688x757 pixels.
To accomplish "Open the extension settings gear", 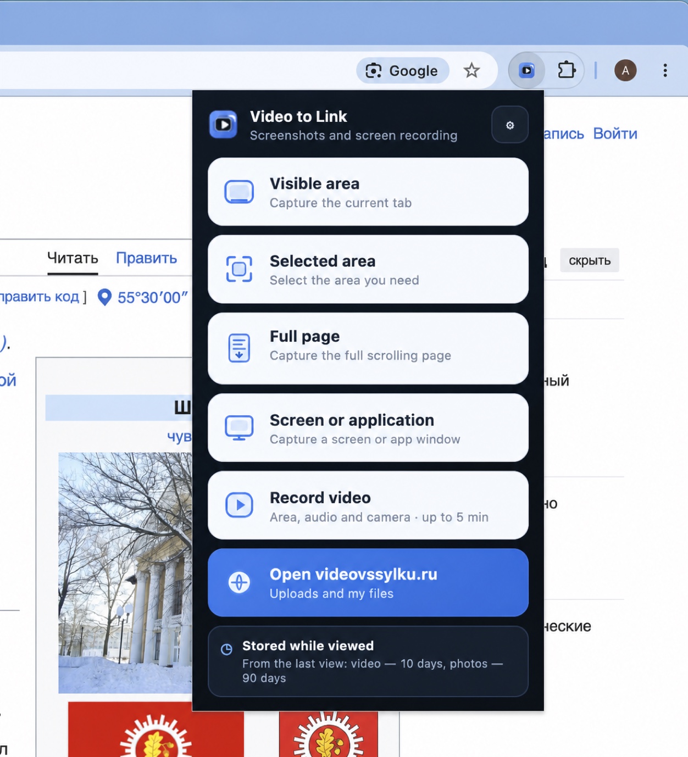I will [509, 125].
